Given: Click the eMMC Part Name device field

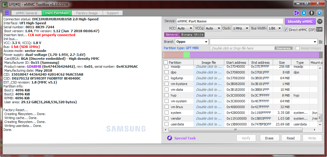Looking at the screenshot, I should point(230,21).
